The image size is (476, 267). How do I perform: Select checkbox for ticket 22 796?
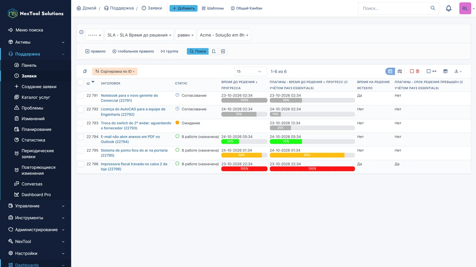(x=81, y=164)
